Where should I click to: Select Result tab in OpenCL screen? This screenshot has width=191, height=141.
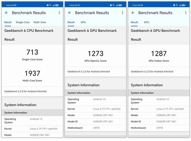(71, 22)
